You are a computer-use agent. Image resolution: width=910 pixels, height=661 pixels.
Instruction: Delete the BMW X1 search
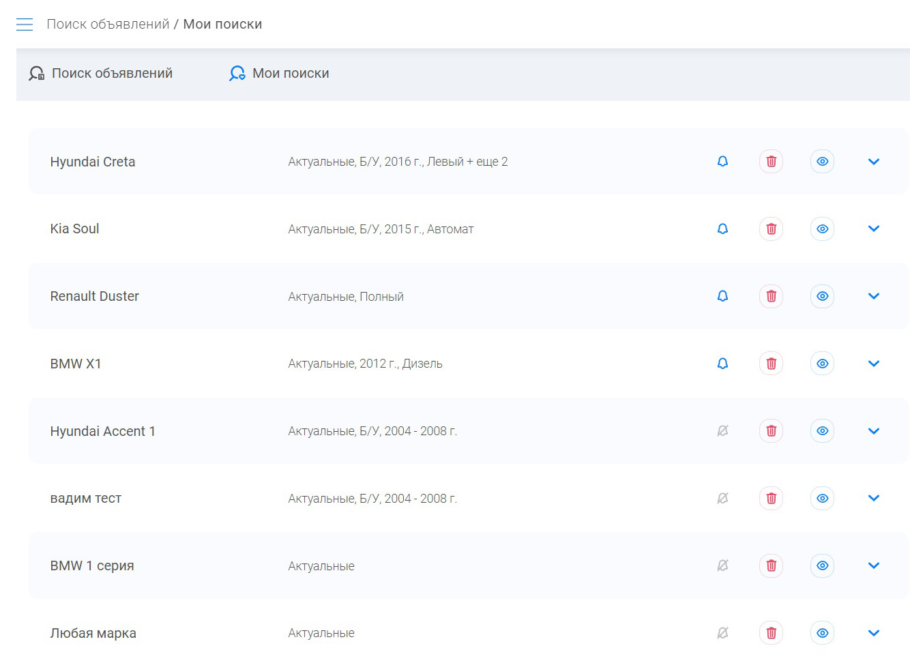pyautogui.click(x=772, y=364)
